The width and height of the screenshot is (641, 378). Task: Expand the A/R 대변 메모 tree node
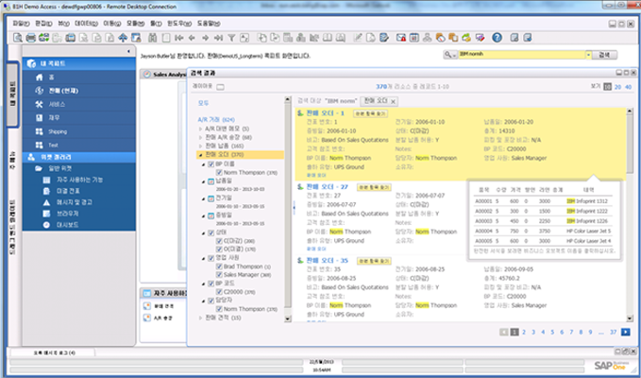[201, 129]
